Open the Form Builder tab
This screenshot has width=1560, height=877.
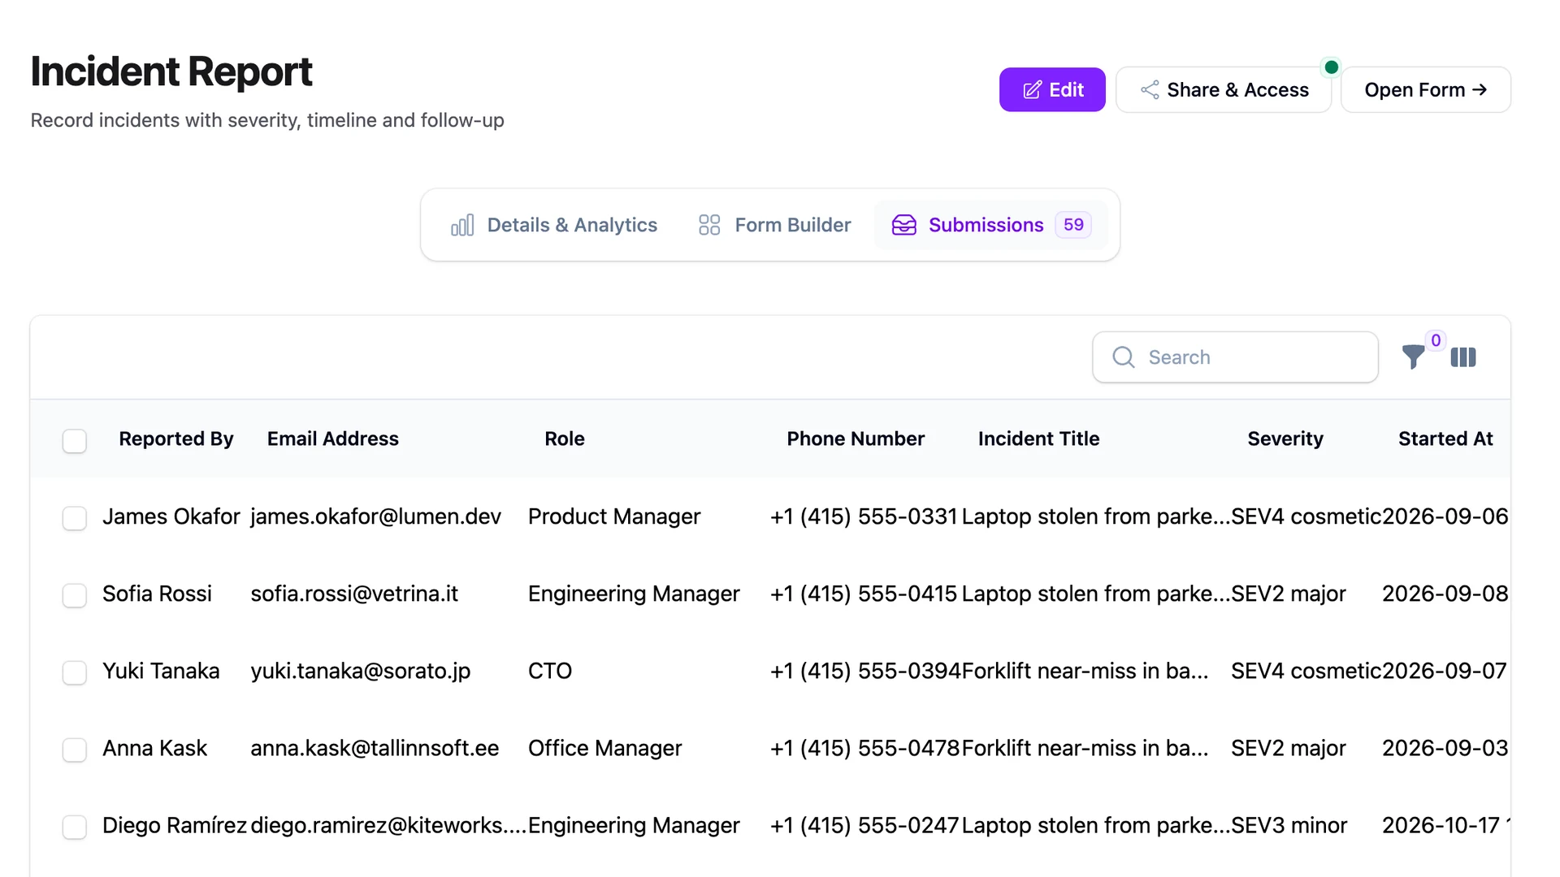tap(774, 225)
